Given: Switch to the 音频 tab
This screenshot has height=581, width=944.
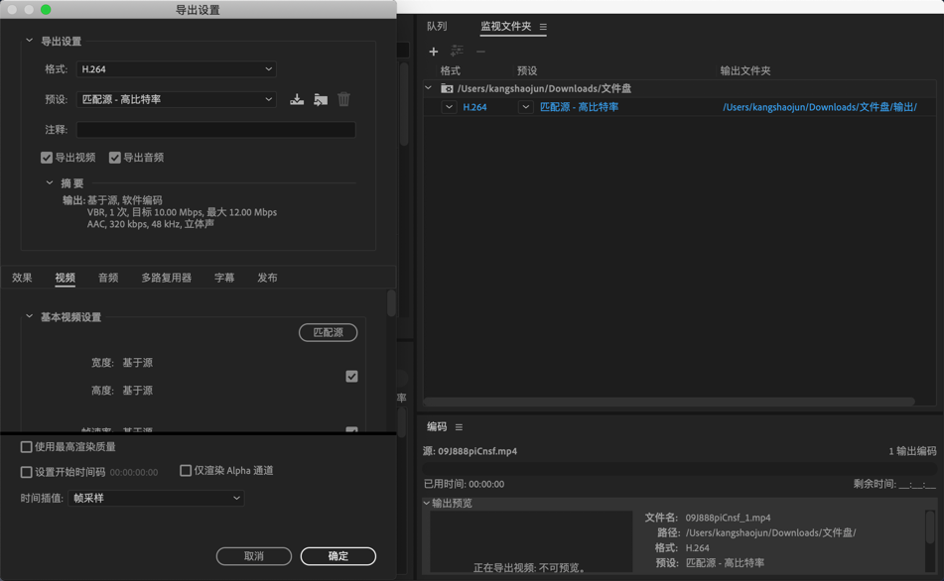Looking at the screenshot, I should pyautogui.click(x=107, y=278).
